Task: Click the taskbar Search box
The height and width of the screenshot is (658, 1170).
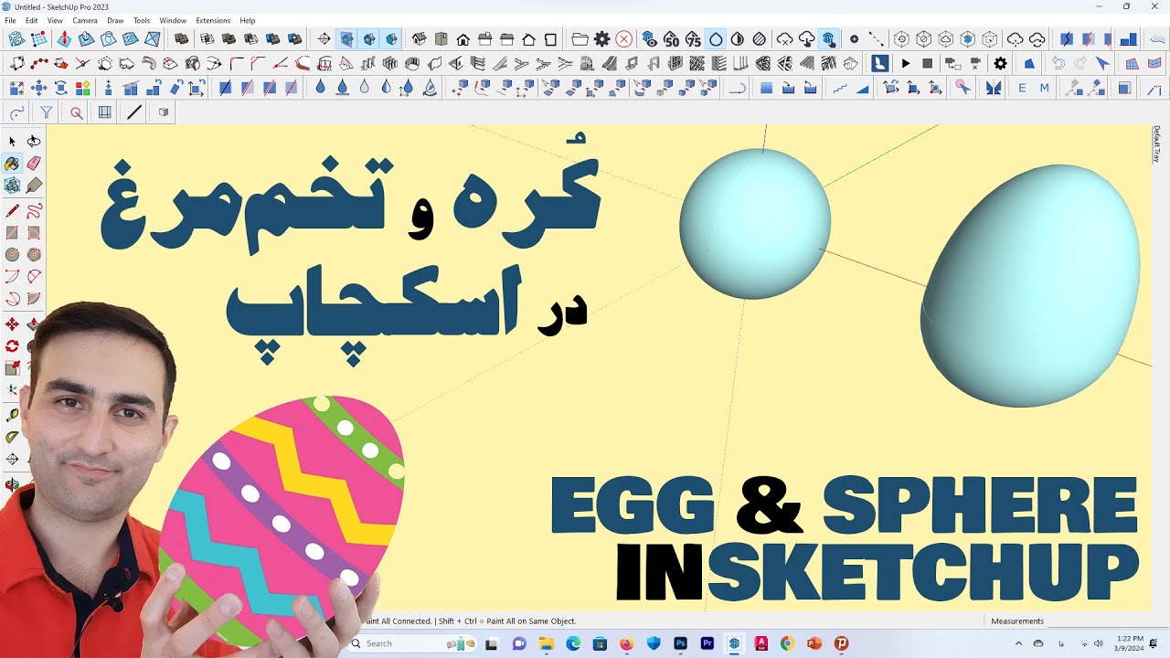Action: 409,643
